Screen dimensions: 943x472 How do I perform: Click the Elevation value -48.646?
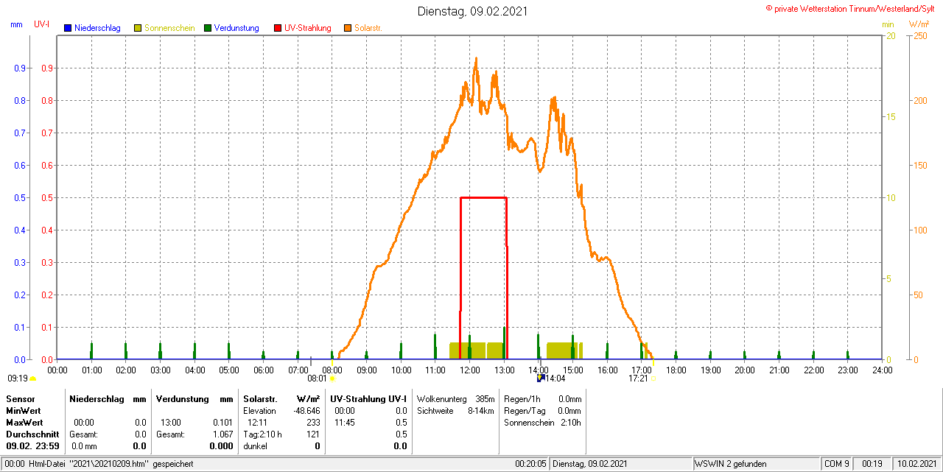coord(305,411)
